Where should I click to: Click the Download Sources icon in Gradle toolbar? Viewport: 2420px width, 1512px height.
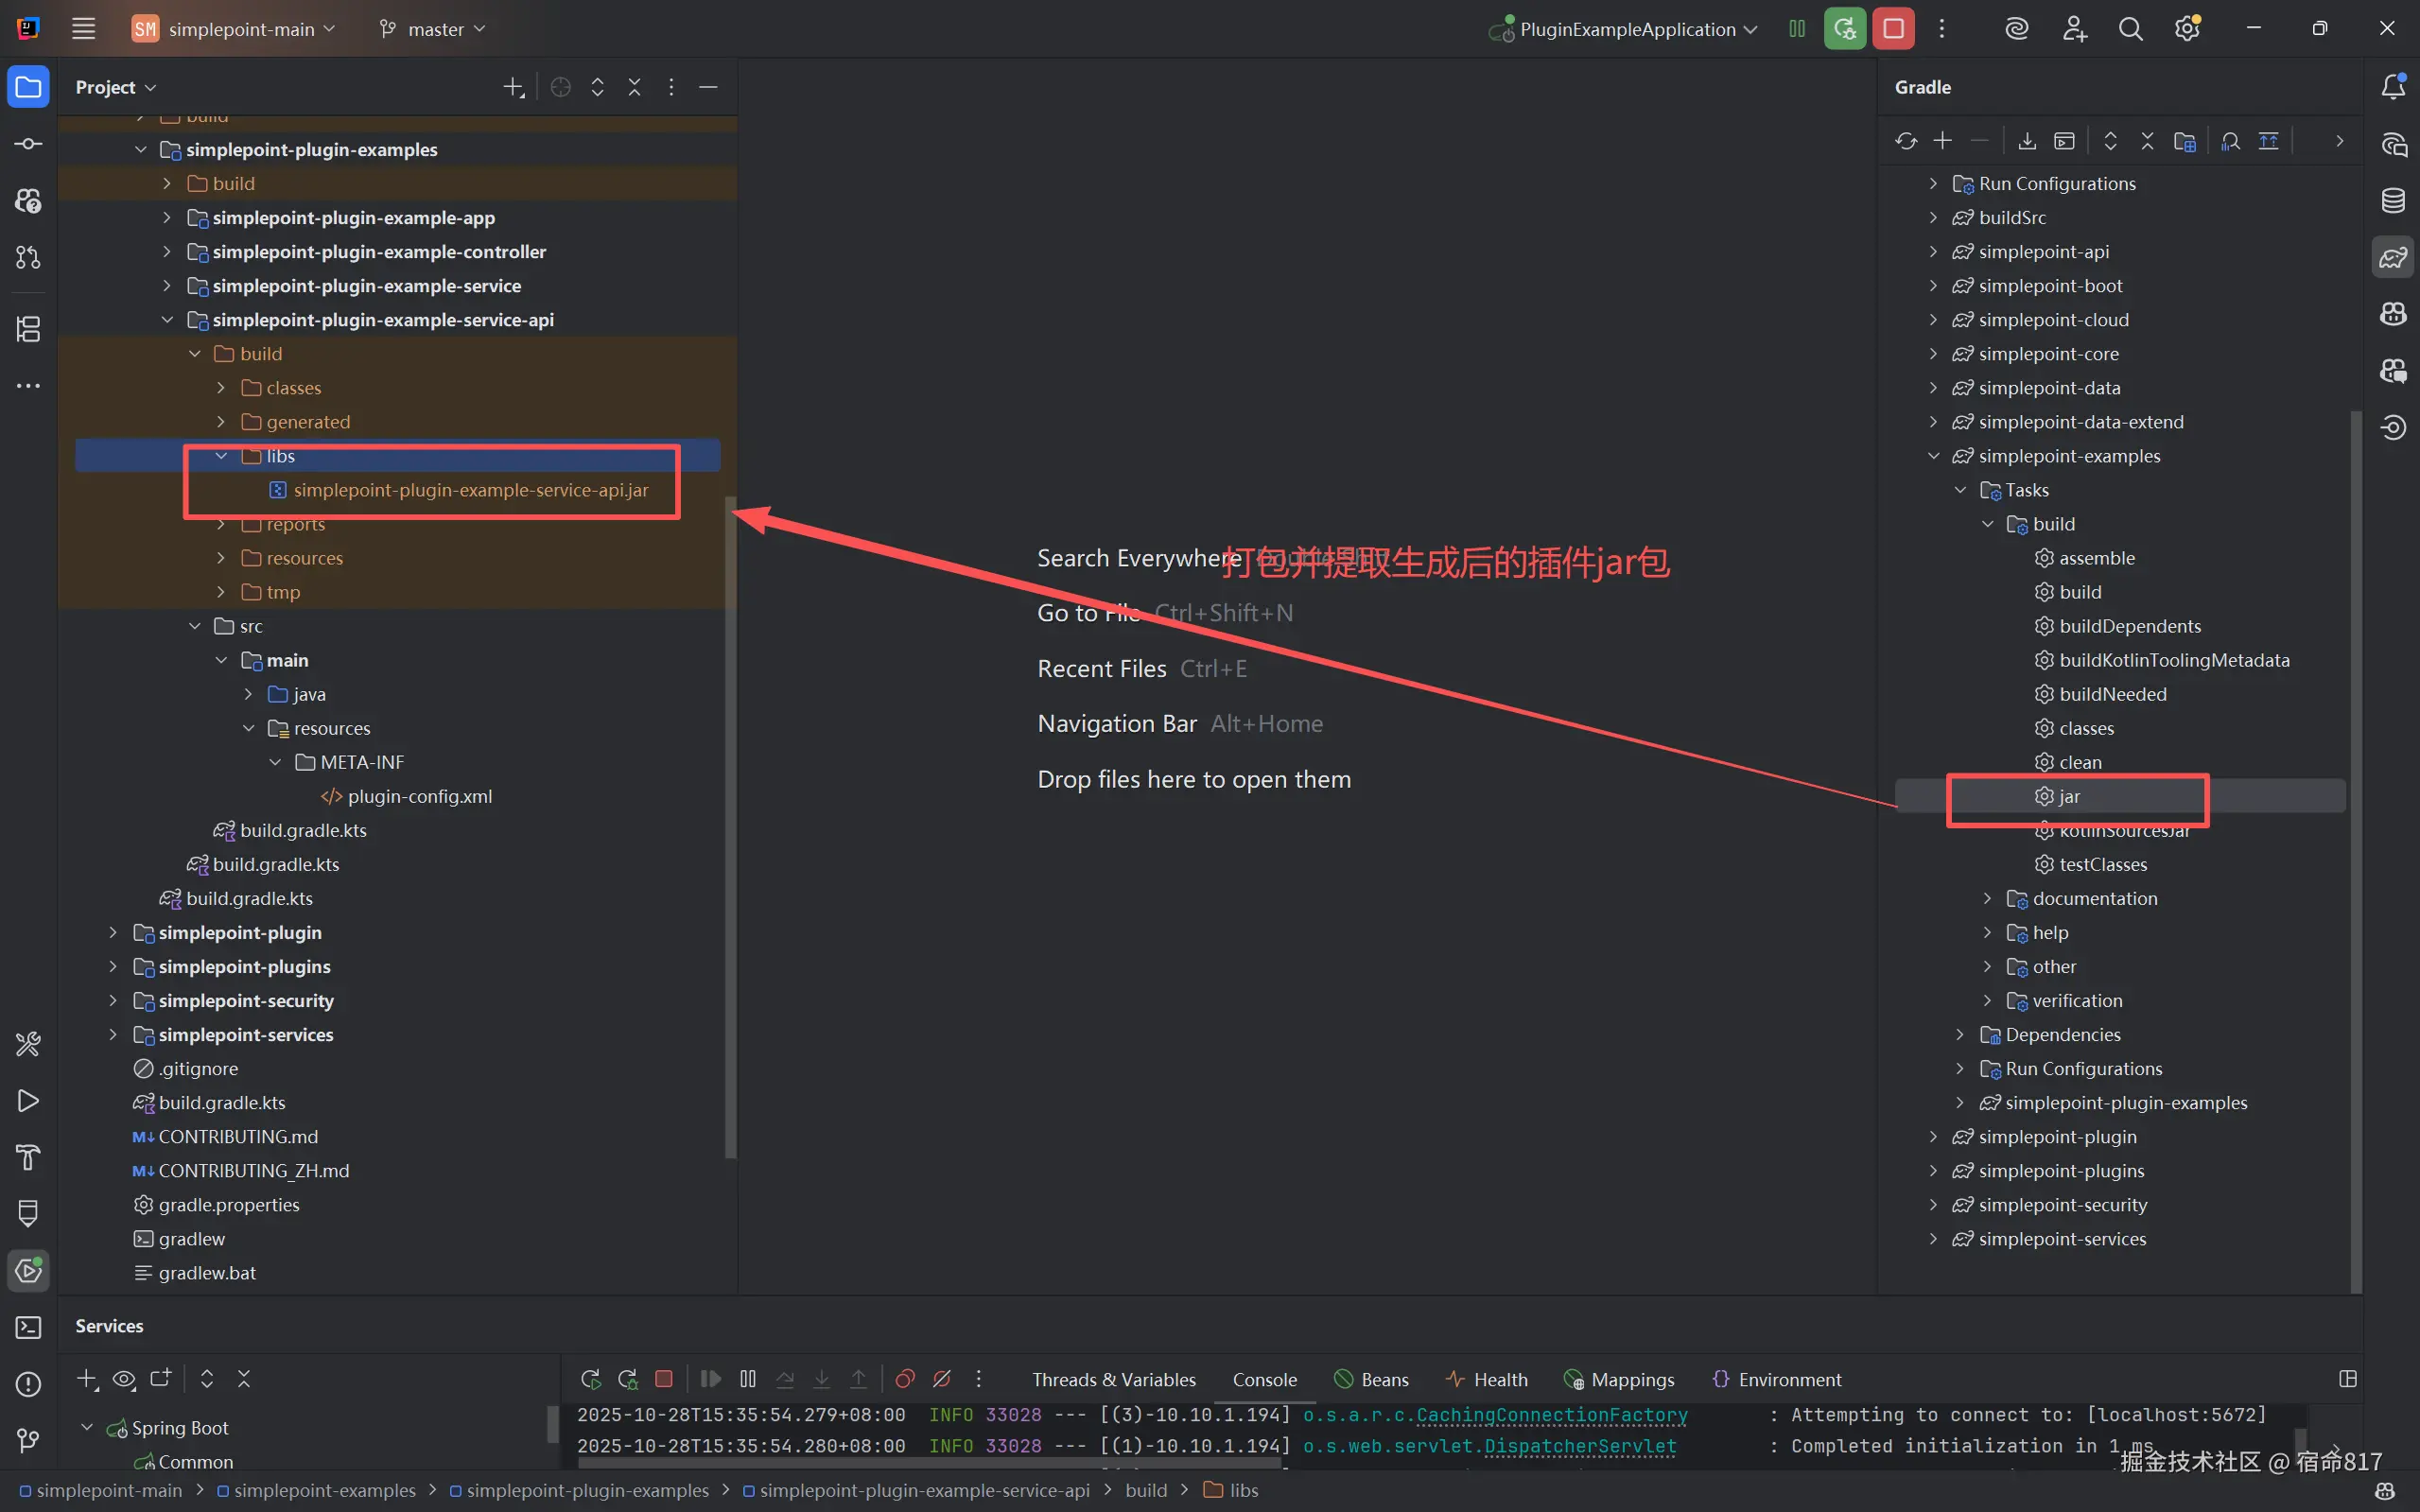click(x=2027, y=141)
